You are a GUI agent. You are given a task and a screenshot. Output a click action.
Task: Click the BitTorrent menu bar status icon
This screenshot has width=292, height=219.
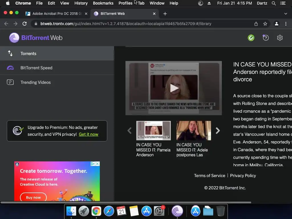point(200,3)
